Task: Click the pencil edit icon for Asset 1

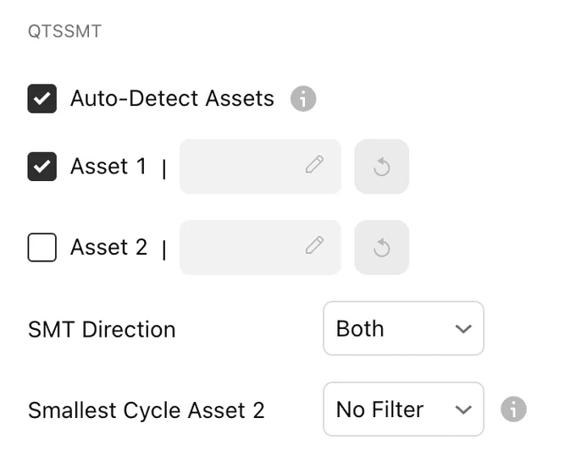Action: point(314,164)
